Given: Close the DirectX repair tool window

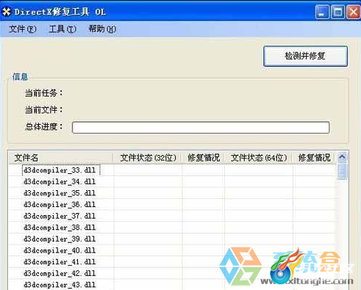Looking at the screenshot, I should pyautogui.click(x=353, y=12).
